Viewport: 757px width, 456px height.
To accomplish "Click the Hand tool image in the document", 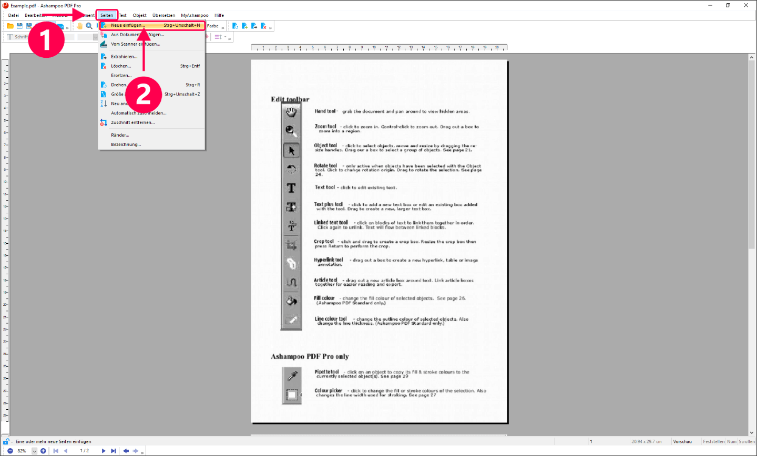I will pos(291,112).
